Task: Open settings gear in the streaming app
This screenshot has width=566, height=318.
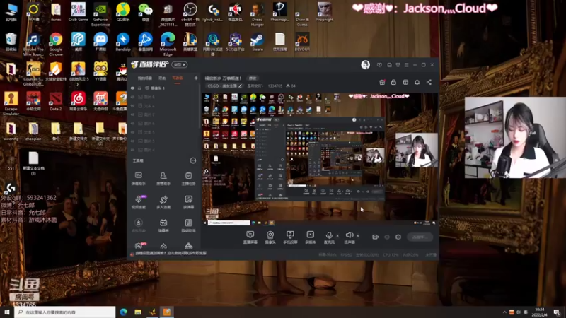Action: 398,237
